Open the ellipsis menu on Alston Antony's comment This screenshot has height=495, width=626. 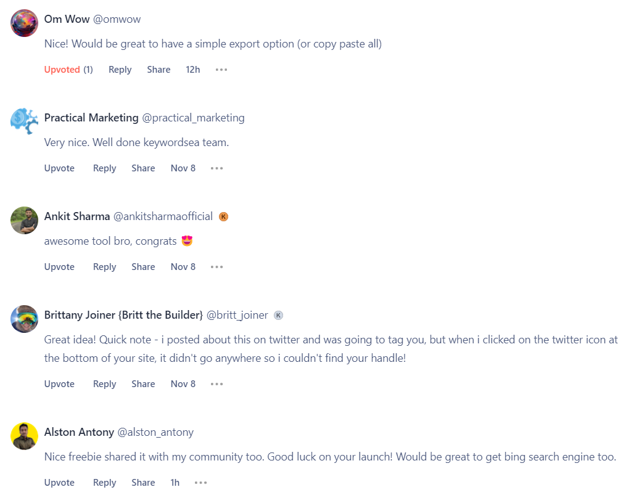(x=200, y=483)
